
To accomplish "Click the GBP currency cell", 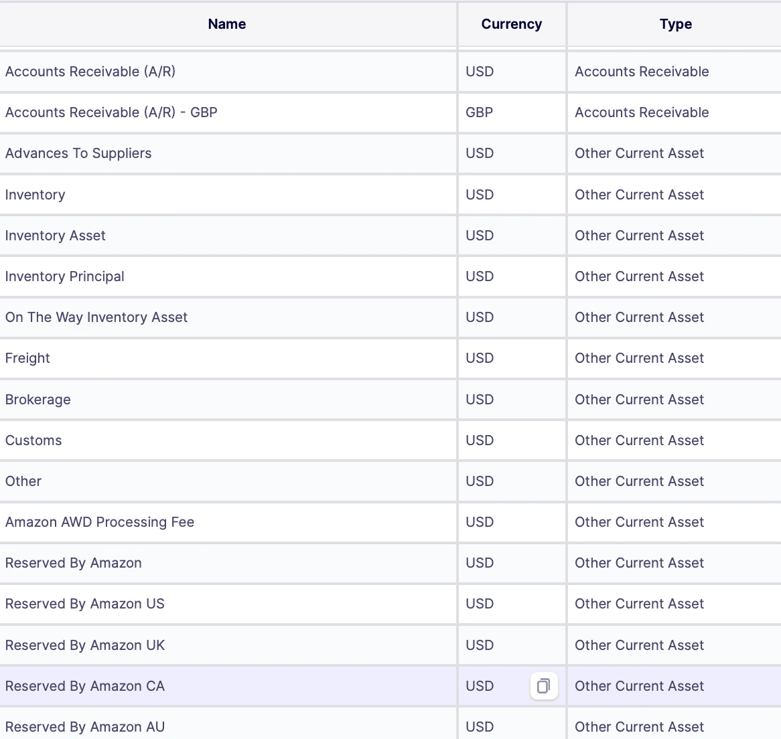I will coord(479,112).
